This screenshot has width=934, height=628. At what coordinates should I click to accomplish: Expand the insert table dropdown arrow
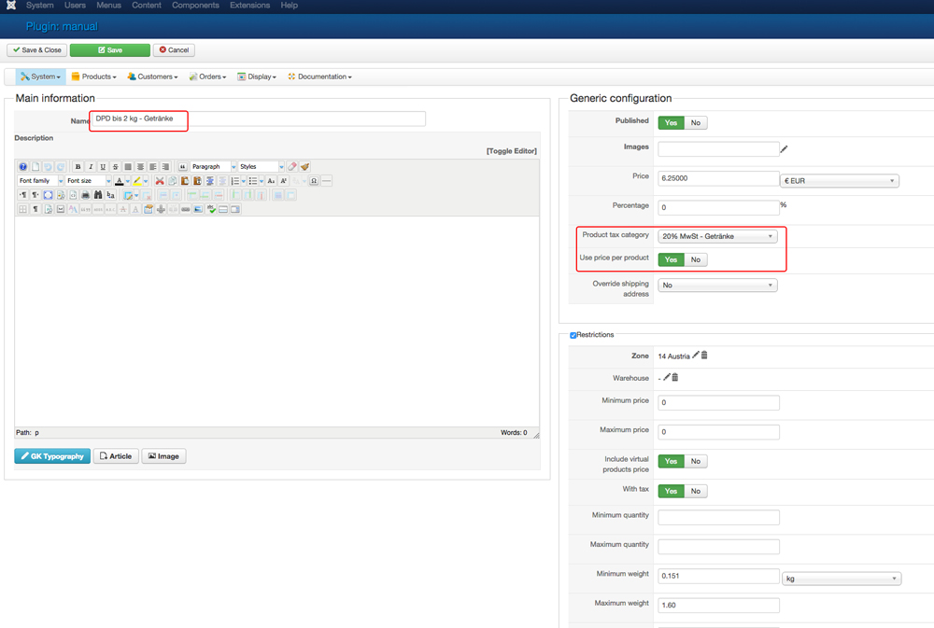coord(136,195)
